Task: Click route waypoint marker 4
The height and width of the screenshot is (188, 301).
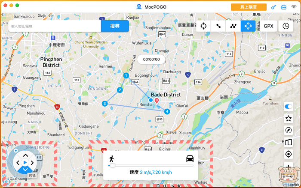Action: pos(167,111)
